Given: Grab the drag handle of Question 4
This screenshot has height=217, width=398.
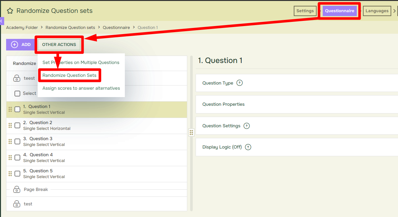Looking at the screenshot, I should click(x=10, y=158).
